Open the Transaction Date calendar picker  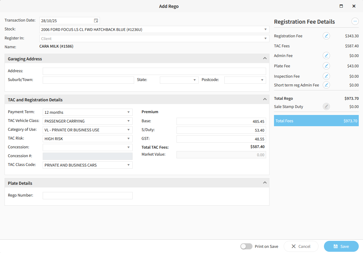[96, 21]
